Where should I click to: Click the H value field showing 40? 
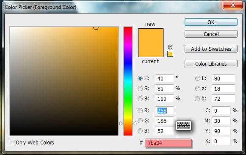coord(164,78)
